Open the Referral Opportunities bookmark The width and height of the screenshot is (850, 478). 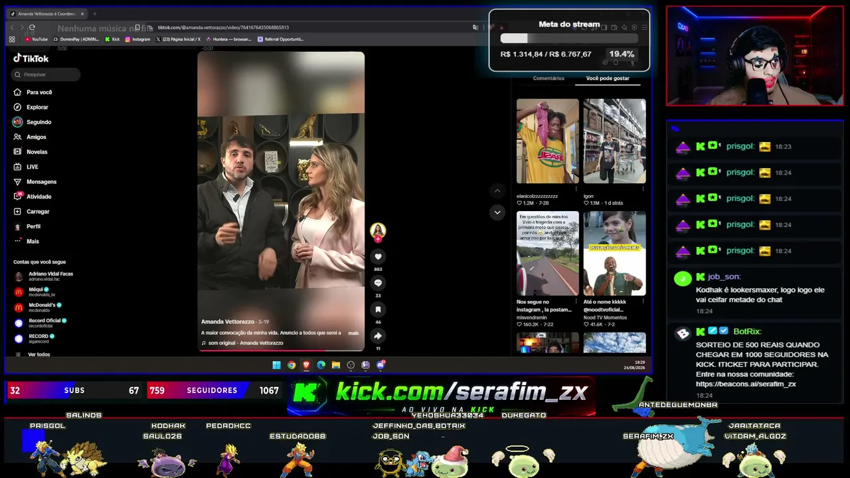pyautogui.click(x=280, y=39)
